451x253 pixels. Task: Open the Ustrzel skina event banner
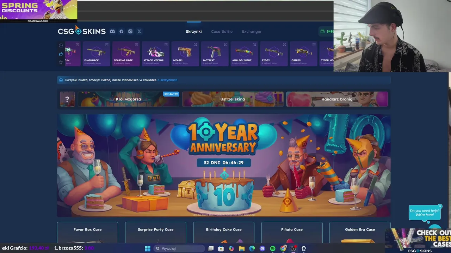pyautogui.click(x=233, y=99)
